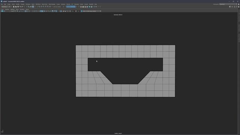
Task: Open File menu
Action: [x=1, y=4]
